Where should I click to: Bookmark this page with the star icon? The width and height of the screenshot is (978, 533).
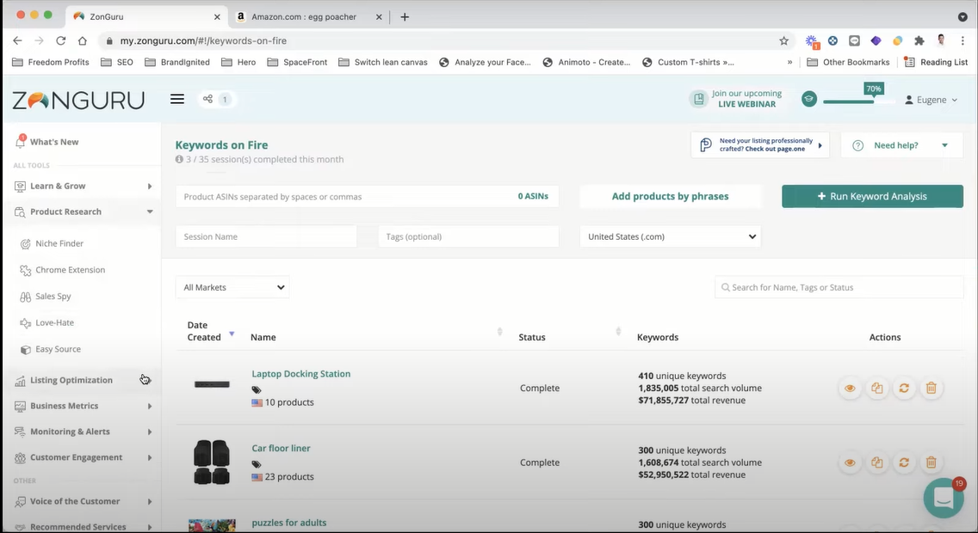[783, 40]
